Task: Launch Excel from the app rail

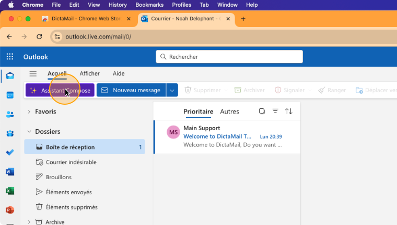Action: point(10,191)
